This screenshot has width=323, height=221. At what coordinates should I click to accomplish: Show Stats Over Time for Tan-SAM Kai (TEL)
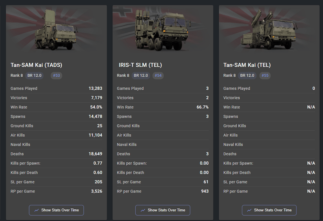click(x=269, y=210)
